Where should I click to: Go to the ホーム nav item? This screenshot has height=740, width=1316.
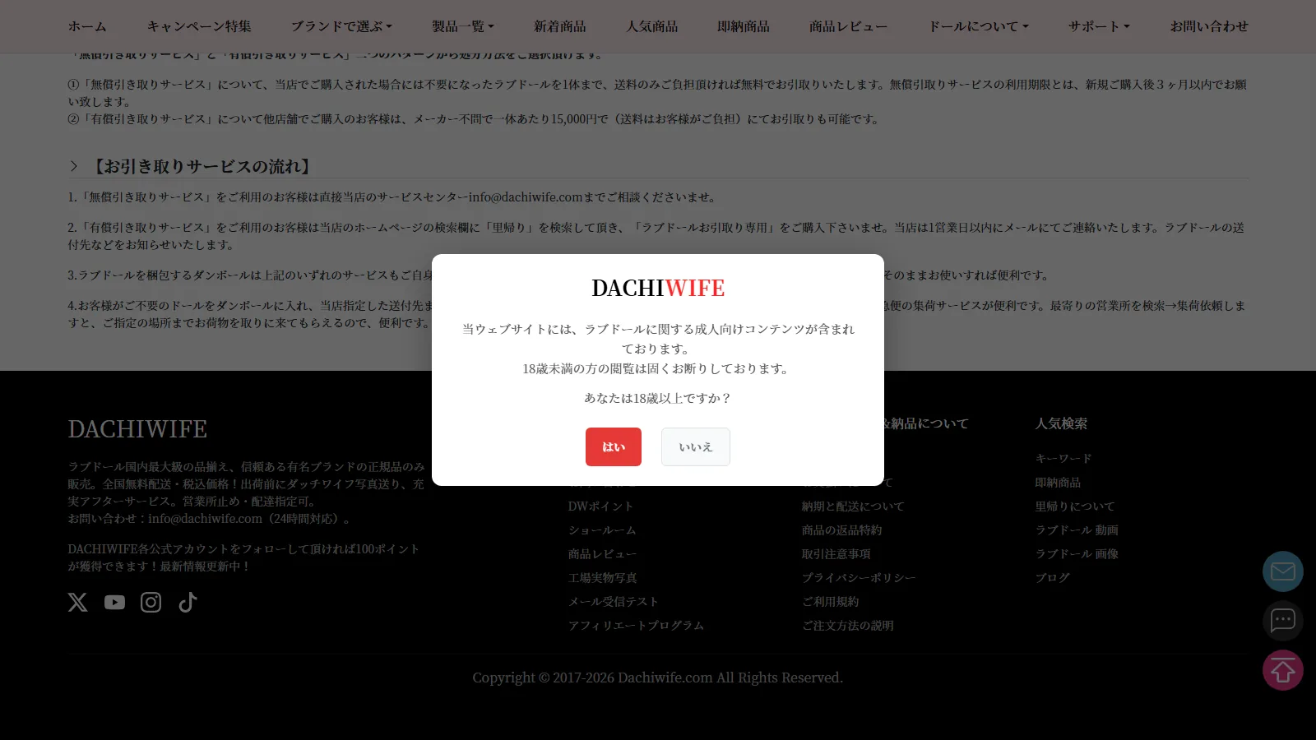87,26
